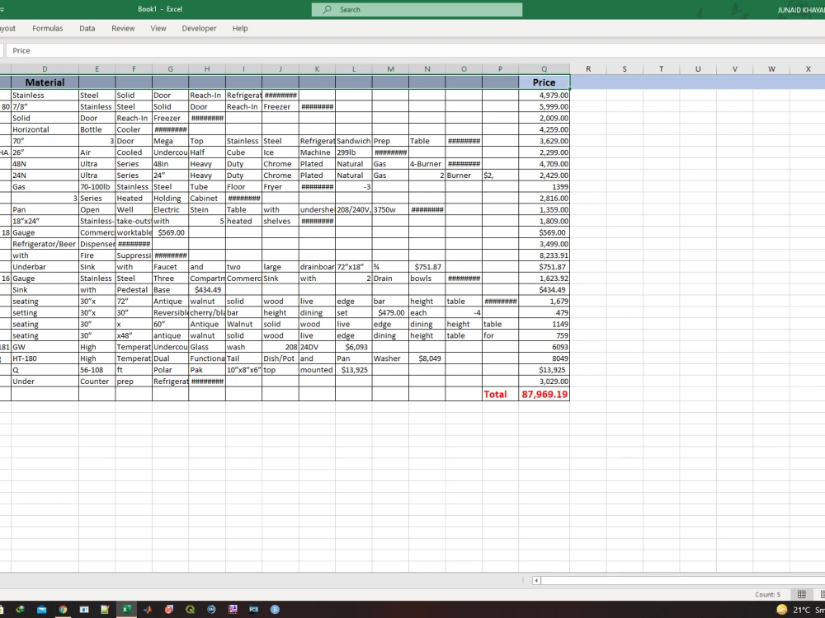Select the Price header cell
The height and width of the screenshot is (618, 825).
click(x=544, y=82)
